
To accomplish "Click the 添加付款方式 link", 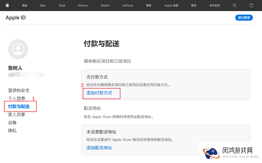I will pos(99,93).
